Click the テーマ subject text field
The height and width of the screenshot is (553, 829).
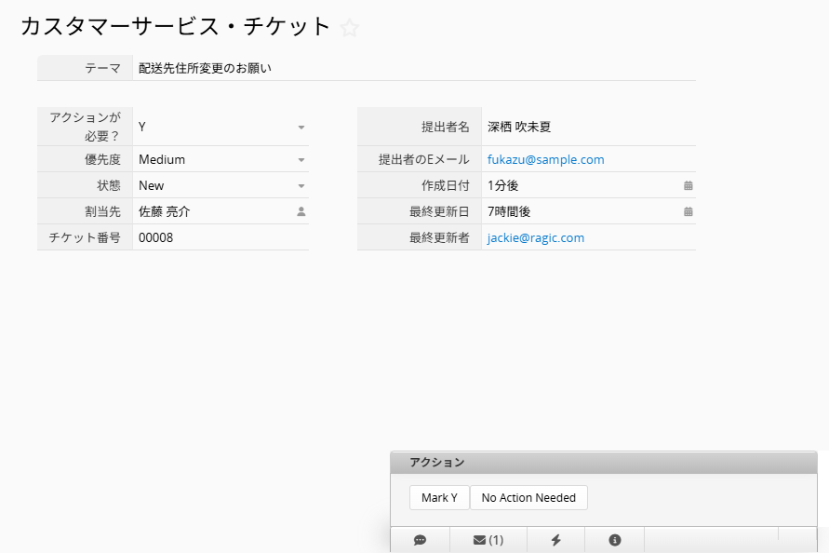pyautogui.click(x=414, y=68)
